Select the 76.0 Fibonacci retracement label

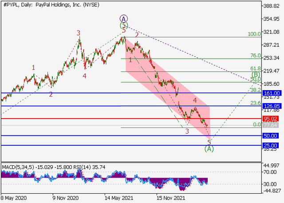coord(255,56)
